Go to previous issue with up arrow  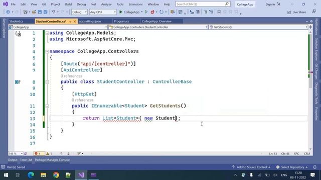pos(61,153)
